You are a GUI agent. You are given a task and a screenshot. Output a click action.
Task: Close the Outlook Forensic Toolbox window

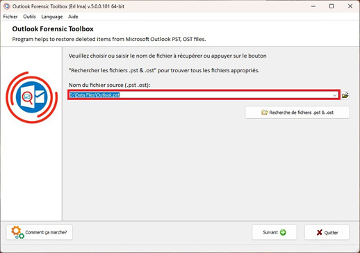[350, 6]
